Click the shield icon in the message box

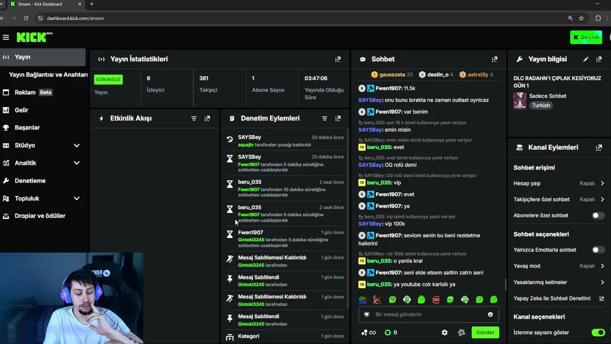tap(367, 314)
